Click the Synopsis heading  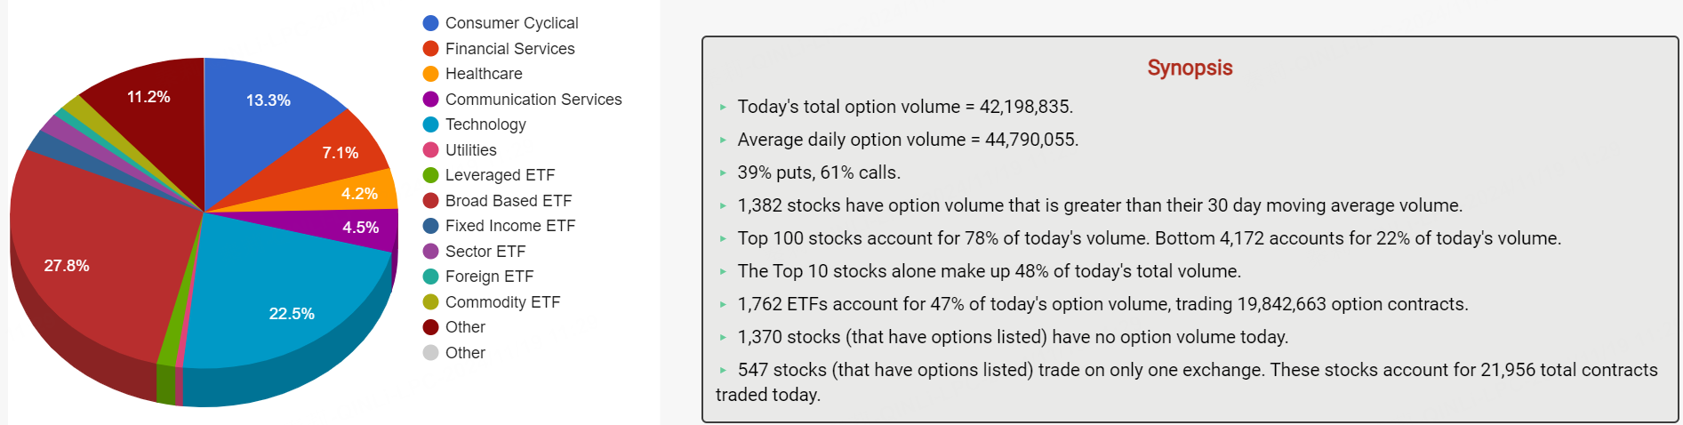pos(1190,68)
